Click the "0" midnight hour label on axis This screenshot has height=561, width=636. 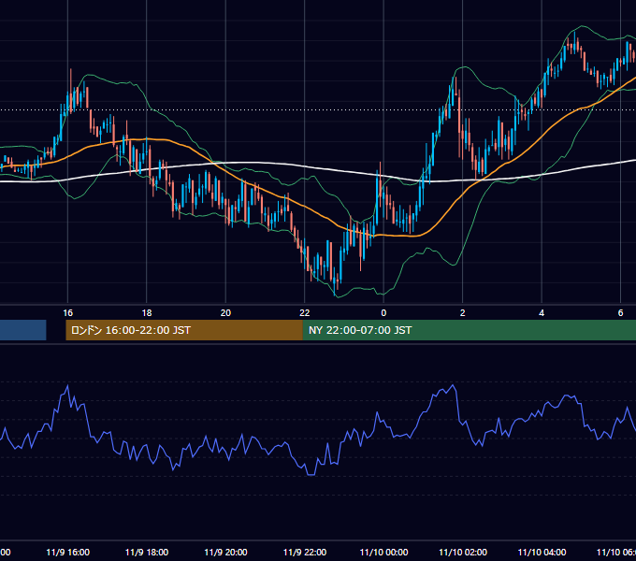[383, 313]
